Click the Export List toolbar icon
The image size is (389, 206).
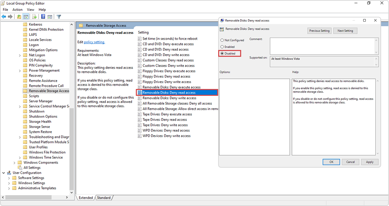click(x=34, y=16)
